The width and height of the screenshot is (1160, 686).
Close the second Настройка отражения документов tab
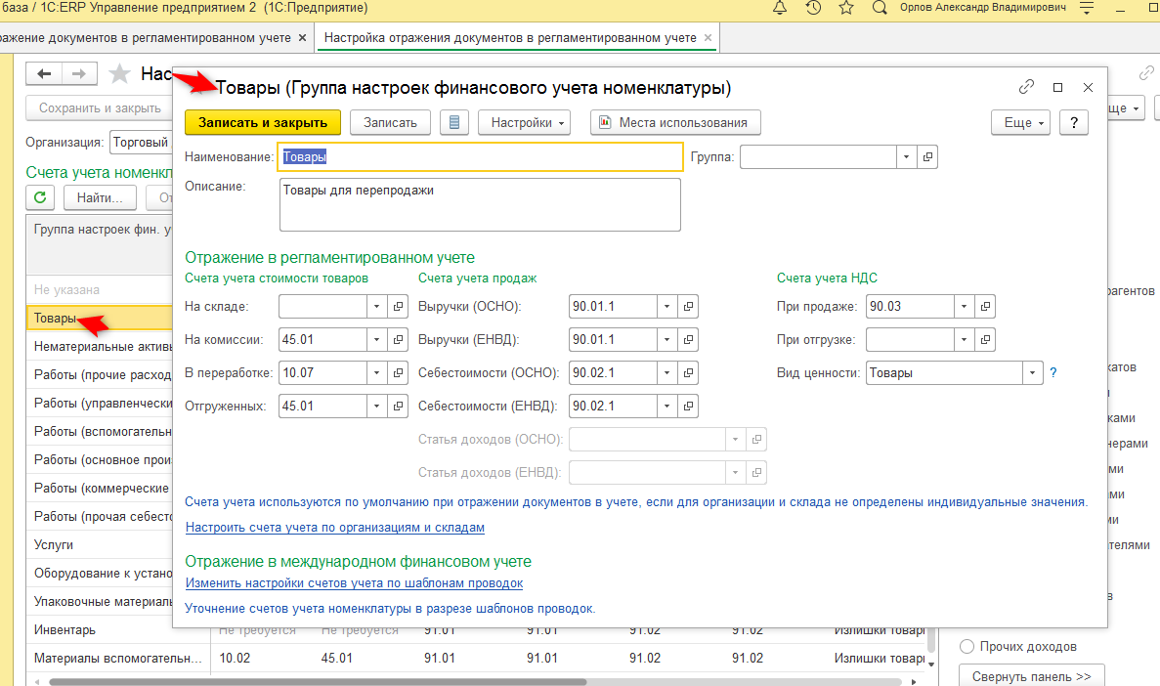(x=708, y=38)
